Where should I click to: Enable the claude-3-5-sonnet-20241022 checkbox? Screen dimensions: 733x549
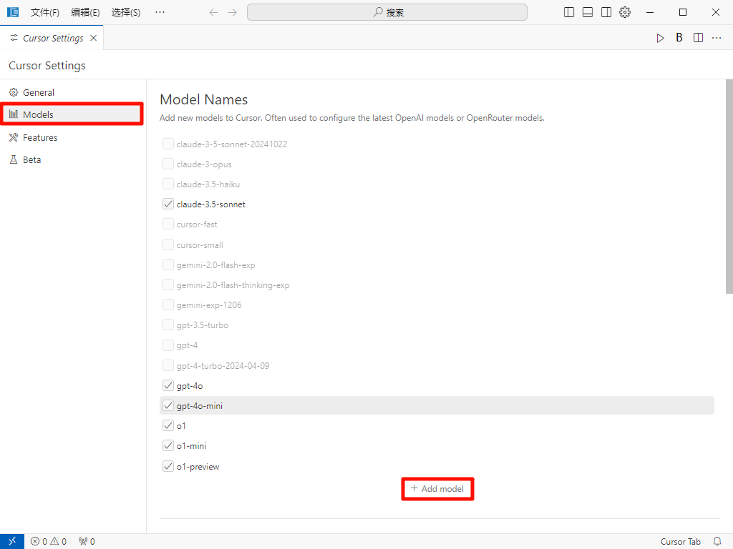tap(168, 144)
